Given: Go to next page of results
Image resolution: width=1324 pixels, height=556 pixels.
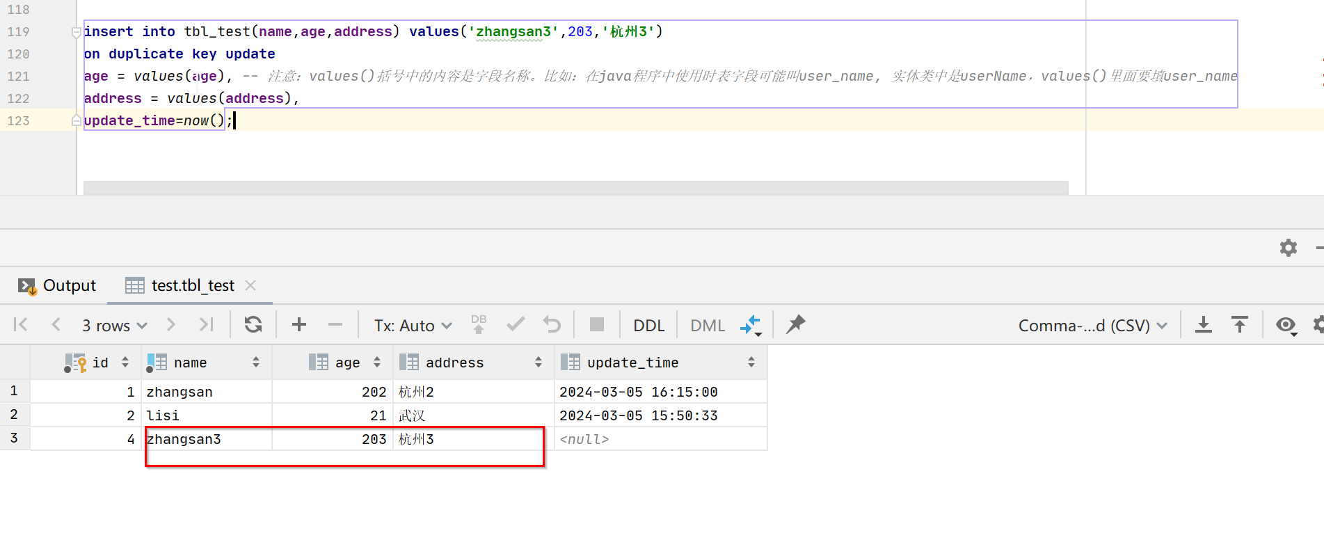Looking at the screenshot, I should [171, 325].
